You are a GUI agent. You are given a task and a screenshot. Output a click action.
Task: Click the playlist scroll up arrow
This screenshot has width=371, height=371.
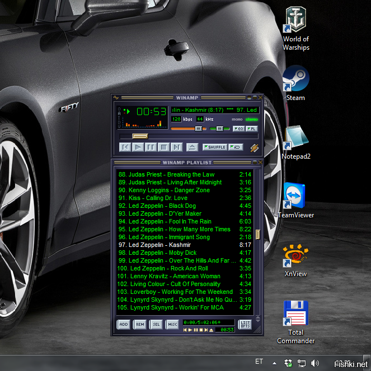[x=258, y=317]
